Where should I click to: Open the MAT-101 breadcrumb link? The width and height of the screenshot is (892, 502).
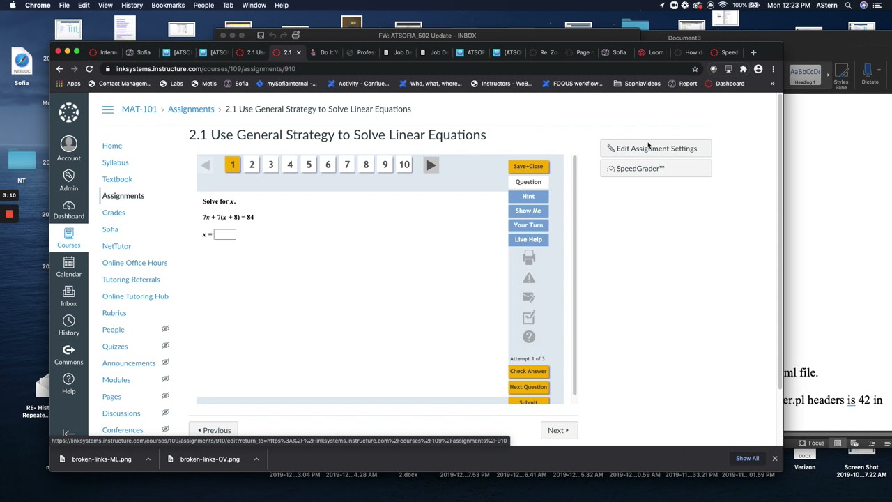pos(139,109)
